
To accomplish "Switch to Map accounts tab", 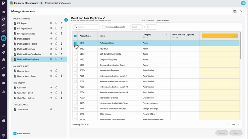I will pos(163,20).
